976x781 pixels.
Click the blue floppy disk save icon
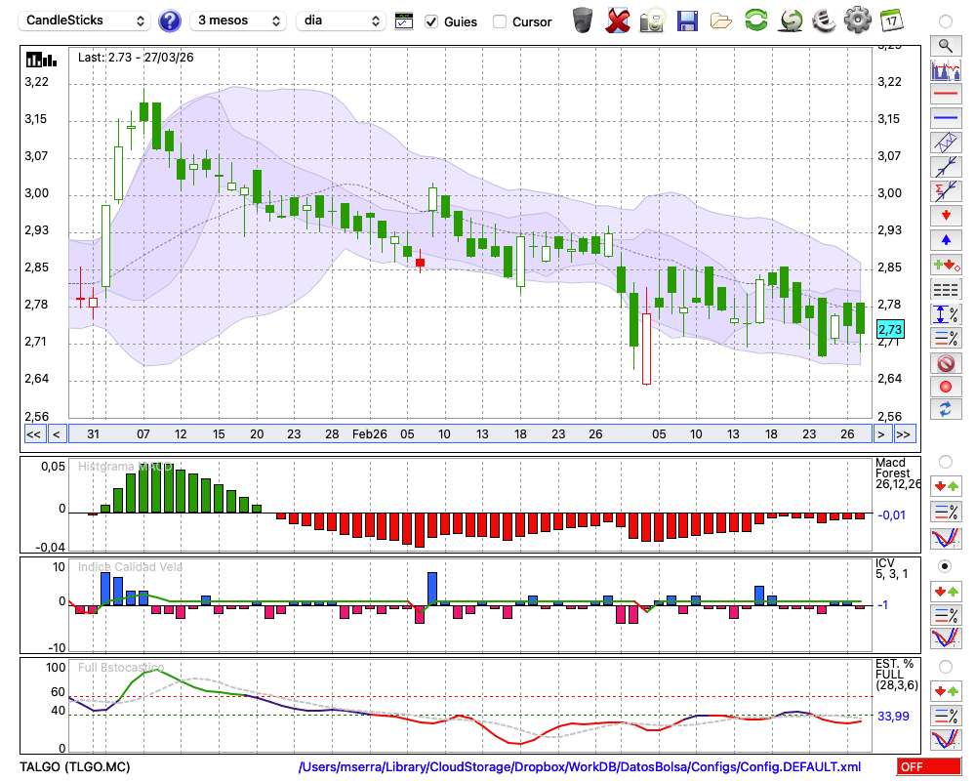click(x=687, y=21)
